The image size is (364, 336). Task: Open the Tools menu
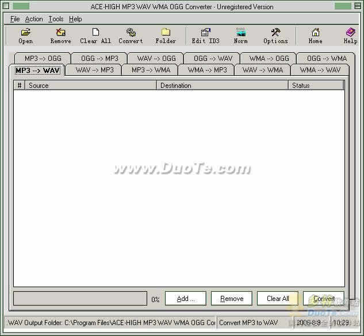tap(56, 19)
